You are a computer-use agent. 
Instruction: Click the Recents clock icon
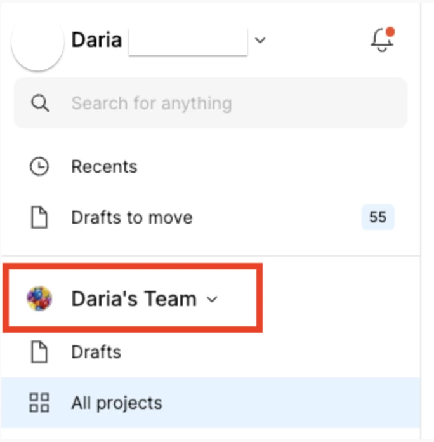[39, 166]
